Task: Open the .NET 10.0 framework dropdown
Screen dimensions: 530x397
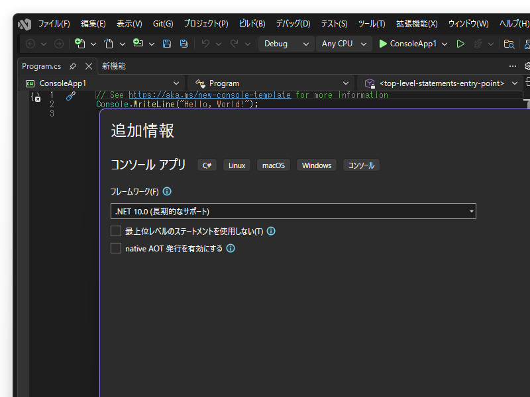Action: 470,211
